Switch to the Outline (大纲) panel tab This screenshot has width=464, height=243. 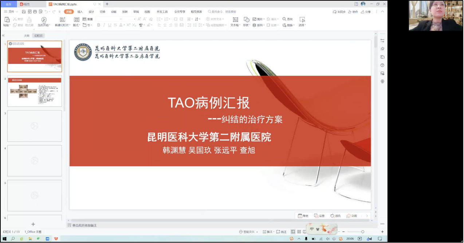(x=27, y=36)
